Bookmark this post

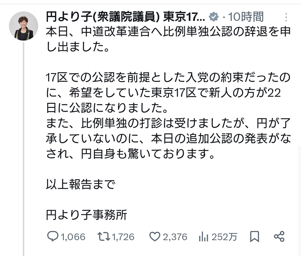[254, 237]
